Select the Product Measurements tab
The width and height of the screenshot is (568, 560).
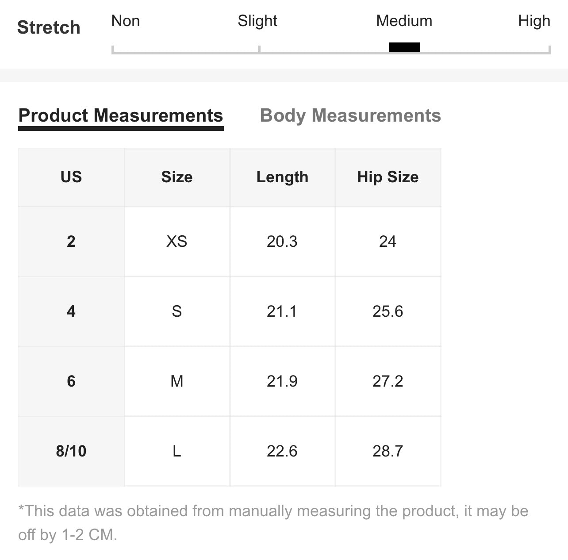(121, 115)
